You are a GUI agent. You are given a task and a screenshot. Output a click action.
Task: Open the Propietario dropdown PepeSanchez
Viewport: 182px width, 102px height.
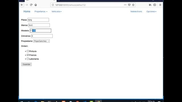(x=42, y=41)
